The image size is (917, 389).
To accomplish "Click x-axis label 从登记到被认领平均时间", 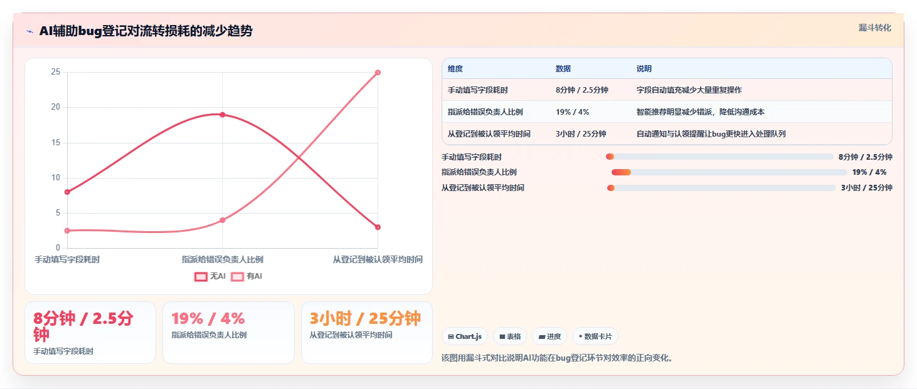I will coord(378,259).
